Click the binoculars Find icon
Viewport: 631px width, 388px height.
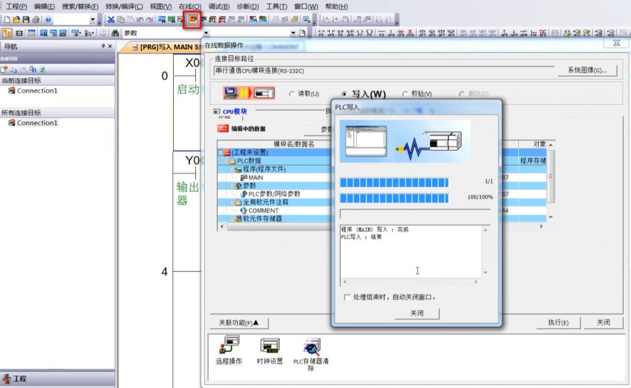[115, 33]
